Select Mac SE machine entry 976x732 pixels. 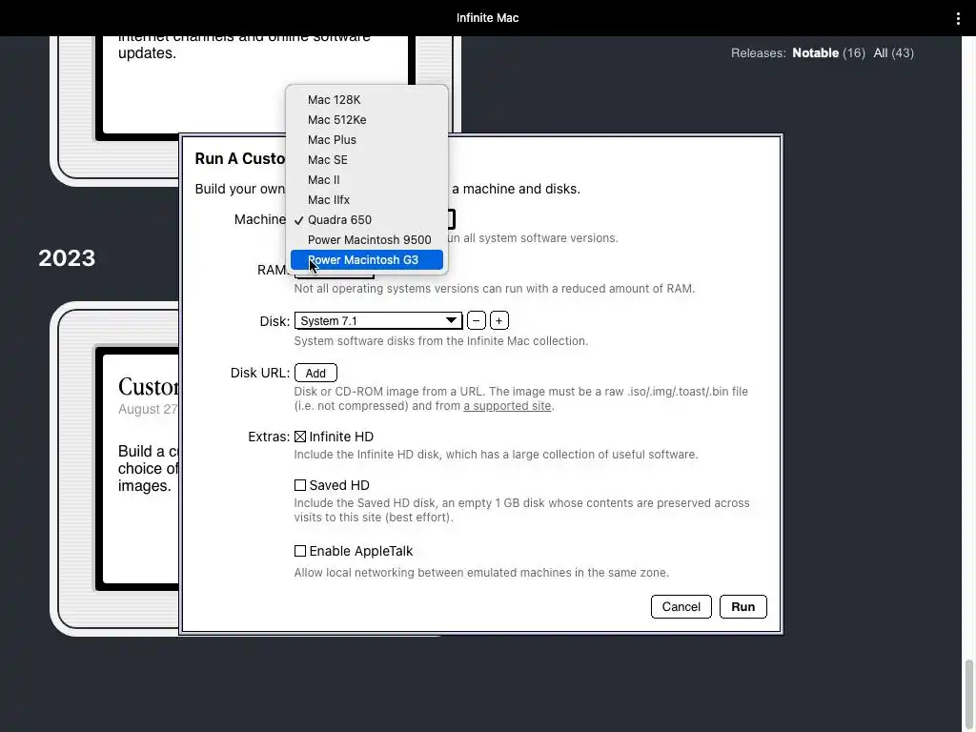pyautogui.click(x=367, y=159)
